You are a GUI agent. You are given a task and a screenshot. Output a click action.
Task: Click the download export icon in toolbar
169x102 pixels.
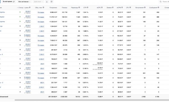coord(47,2)
